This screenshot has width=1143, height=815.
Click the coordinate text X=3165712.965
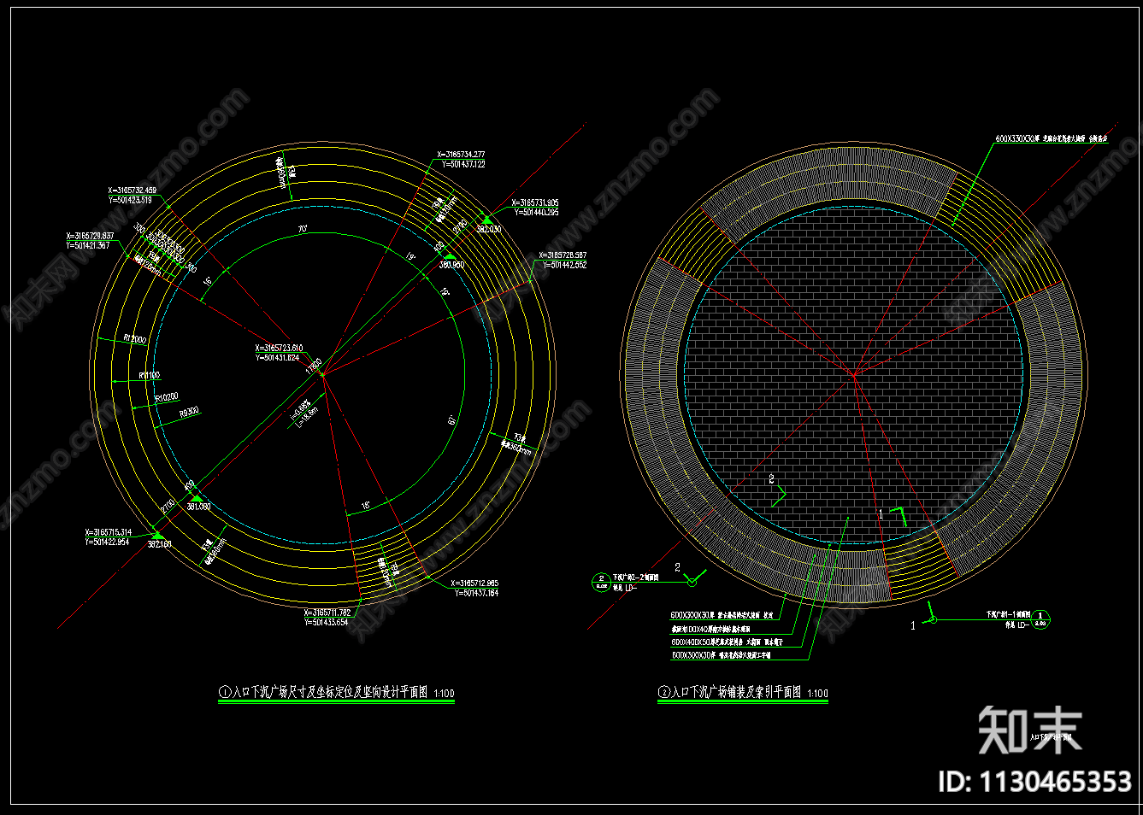[x=474, y=583]
